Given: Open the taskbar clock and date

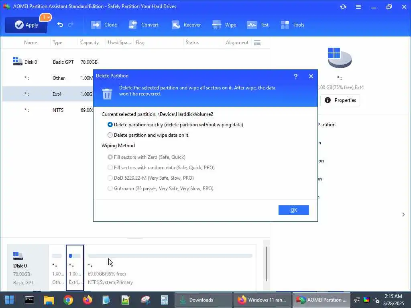Looking at the screenshot, I should [x=393, y=300].
